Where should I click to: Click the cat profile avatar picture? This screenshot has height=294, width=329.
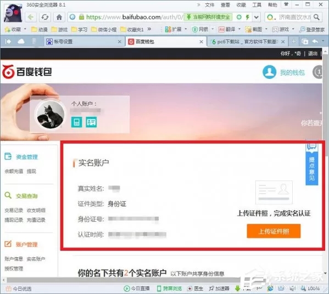click(51, 114)
